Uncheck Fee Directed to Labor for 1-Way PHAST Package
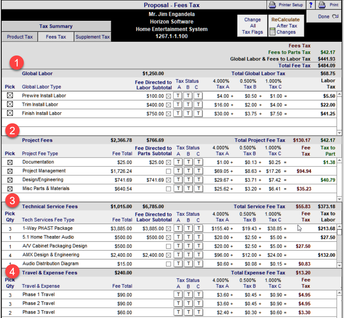344x318 pixels. tap(169, 229)
